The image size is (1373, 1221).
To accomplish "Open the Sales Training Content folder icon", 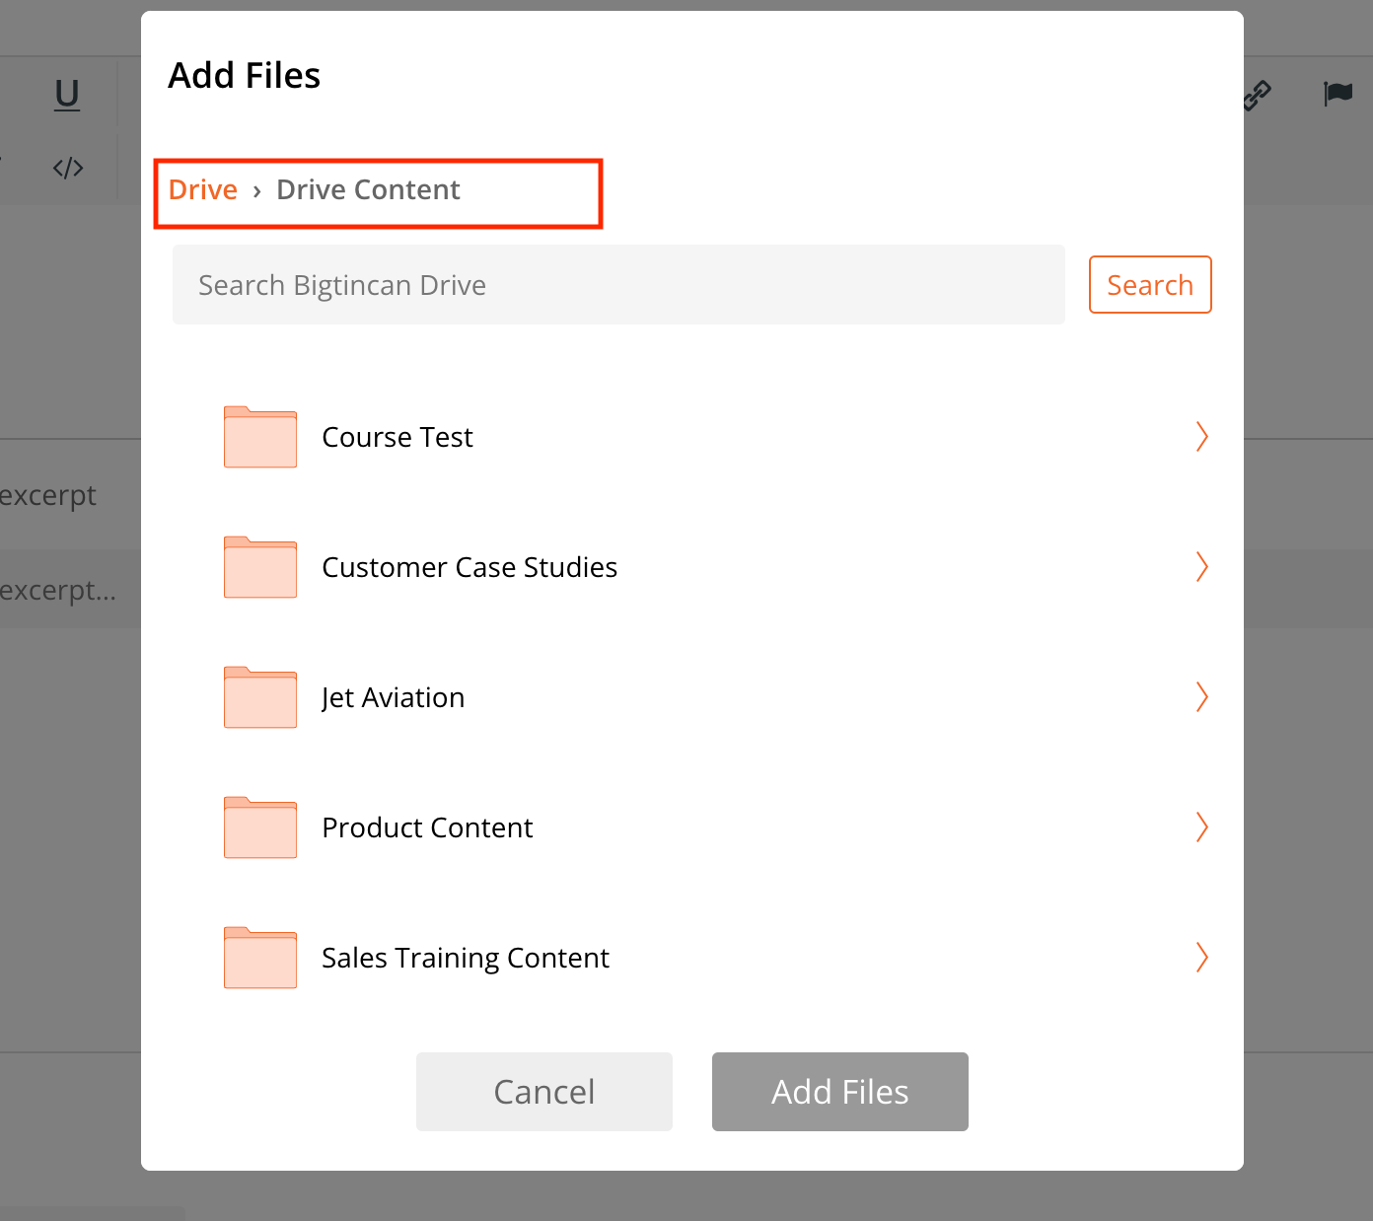I will (x=260, y=958).
